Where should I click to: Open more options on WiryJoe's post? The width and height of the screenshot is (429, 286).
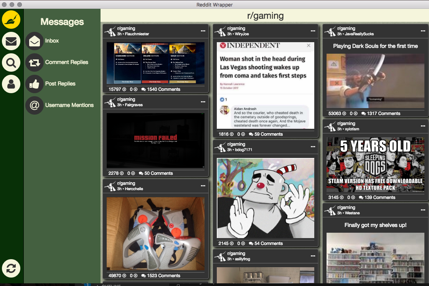pyautogui.click(x=313, y=31)
